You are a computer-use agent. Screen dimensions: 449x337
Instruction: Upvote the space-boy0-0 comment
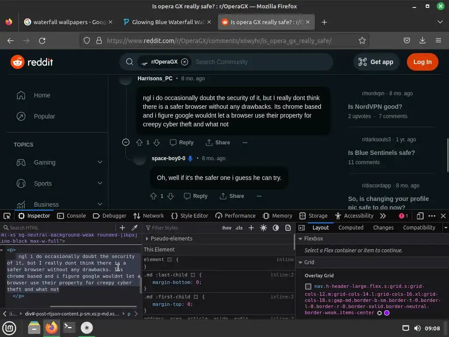153,196
